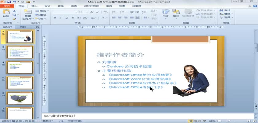
Task: Click the slide title 推荐作者简介
Action: pos(120,55)
